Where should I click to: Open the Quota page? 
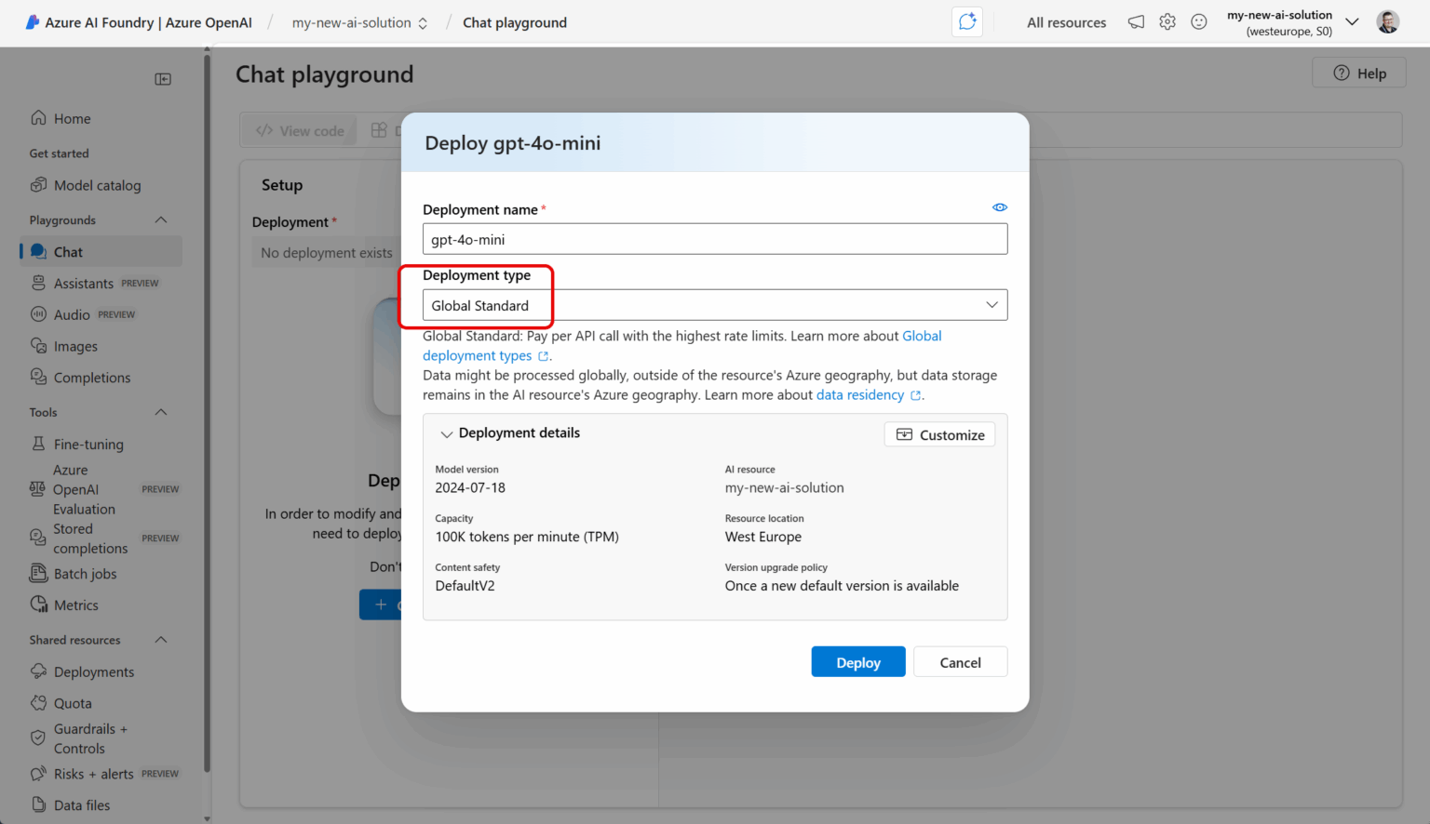[73, 702]
